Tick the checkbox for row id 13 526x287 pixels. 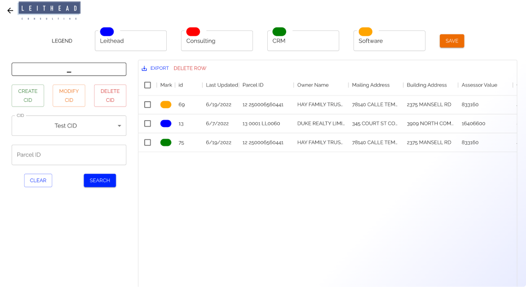coord(148,124)
